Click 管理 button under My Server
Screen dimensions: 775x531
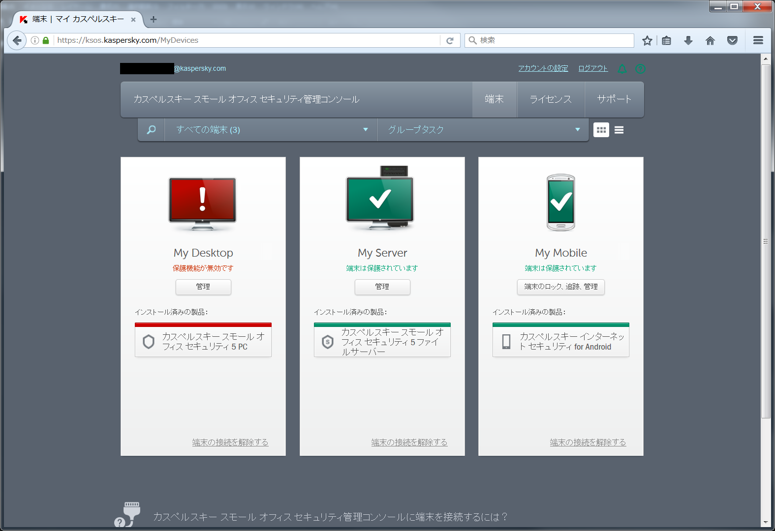pos(382,287)
